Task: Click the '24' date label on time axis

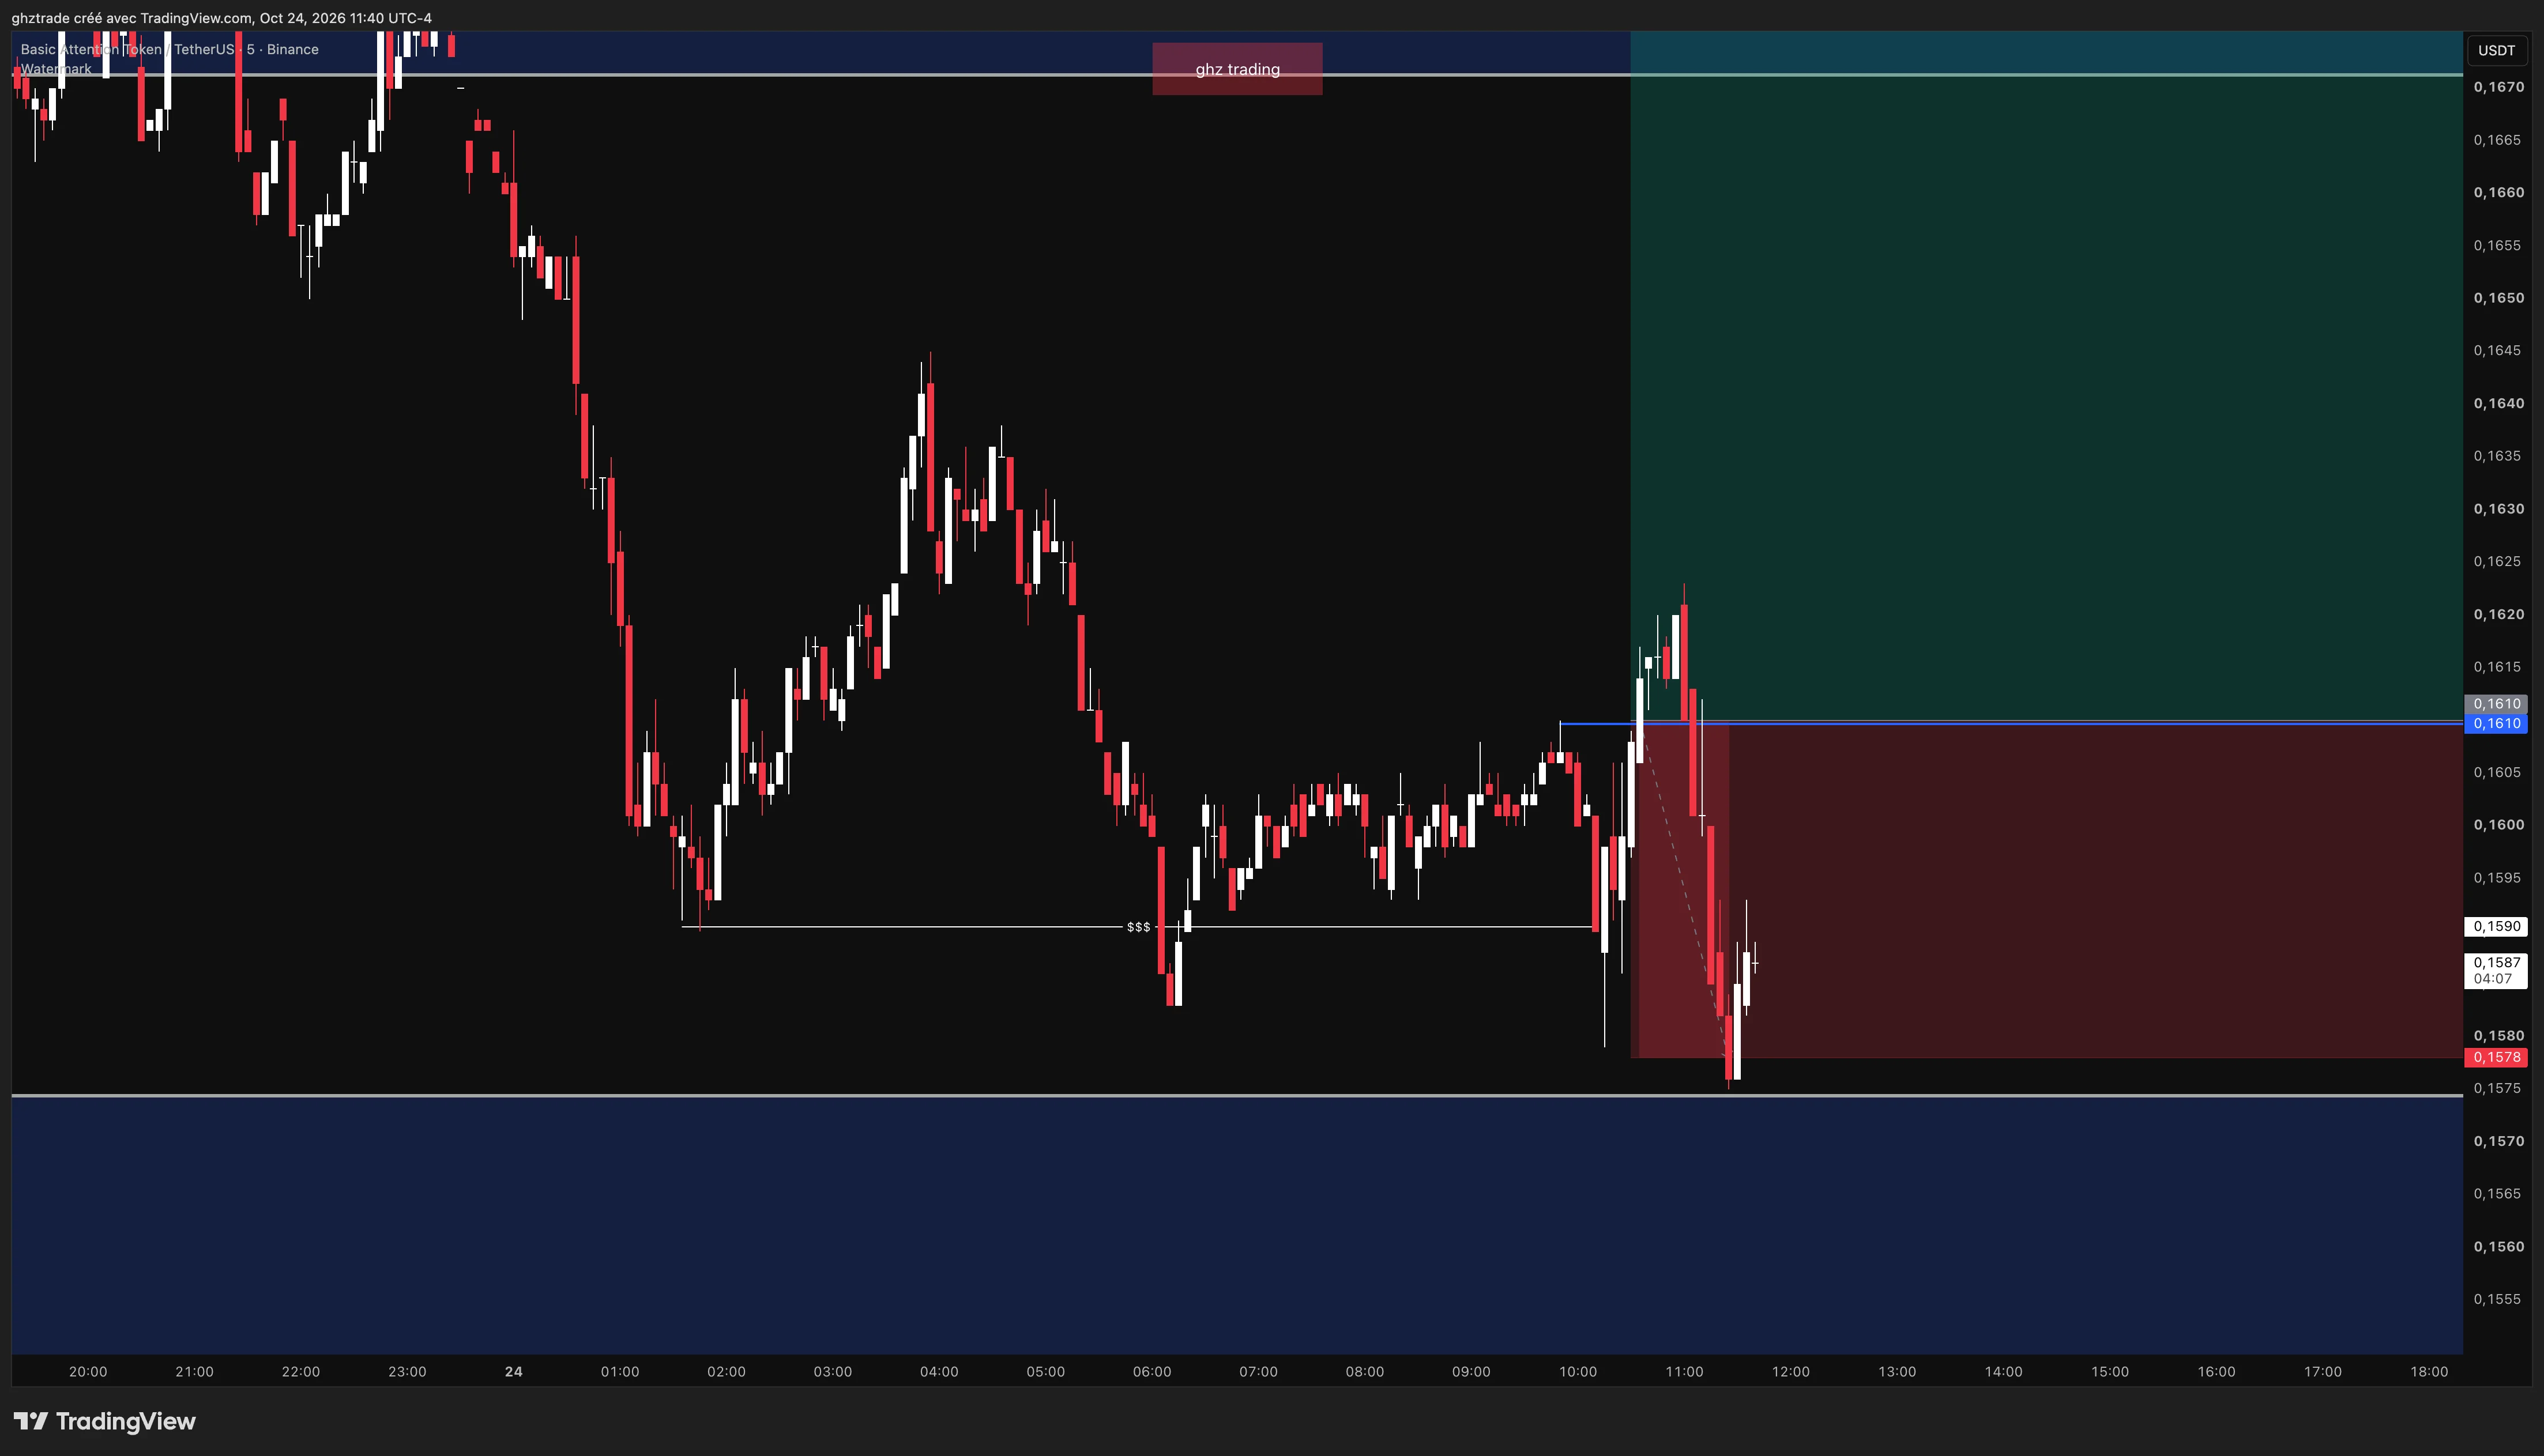Action: tap(514, 1372)
